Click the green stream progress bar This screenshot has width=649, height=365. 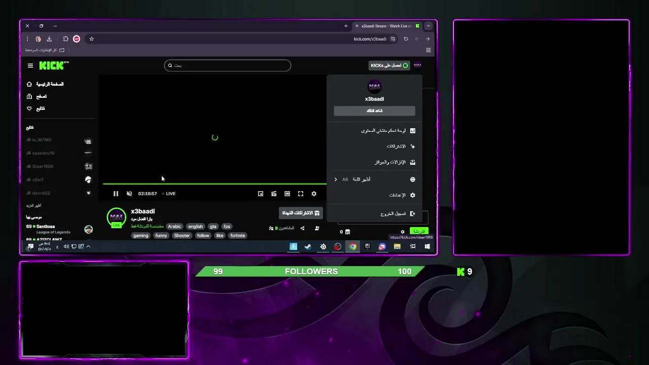214,184
